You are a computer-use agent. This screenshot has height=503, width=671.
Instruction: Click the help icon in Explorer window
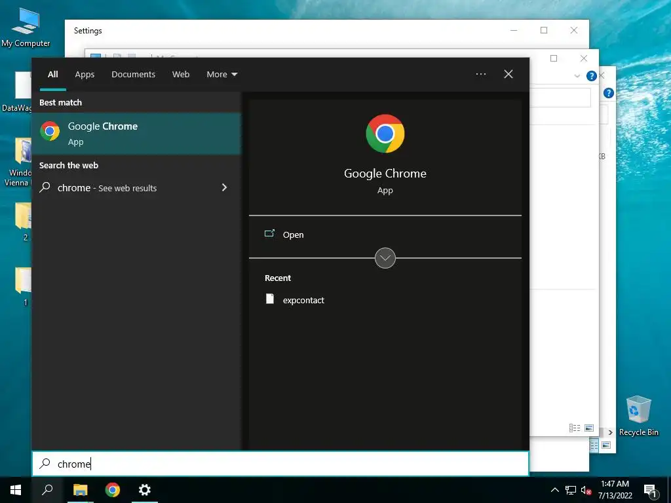[x=592, y=76]
